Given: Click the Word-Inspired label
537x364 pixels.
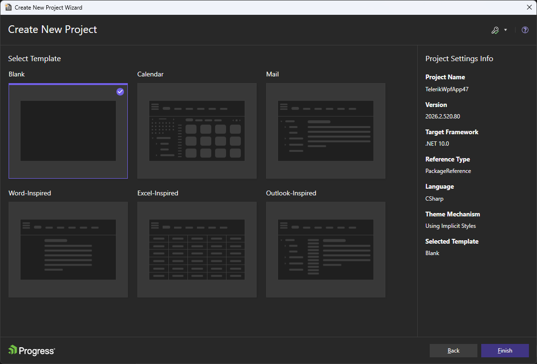Looking at the screenshot, I should (30, 193).
